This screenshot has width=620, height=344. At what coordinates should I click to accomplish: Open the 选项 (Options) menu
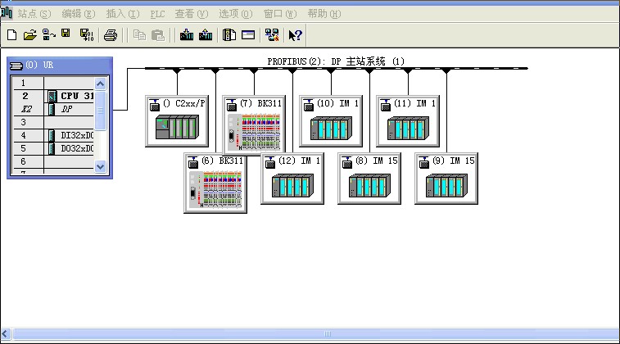pyautogui.click(x=235, y=14)
